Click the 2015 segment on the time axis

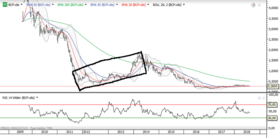(x=171, y=132)
